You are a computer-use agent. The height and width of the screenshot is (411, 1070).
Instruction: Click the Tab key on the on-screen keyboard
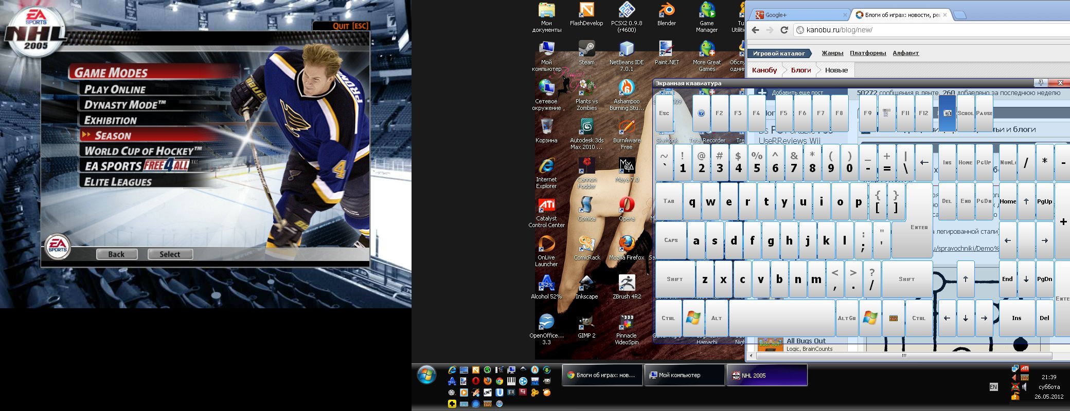point(669,201)
